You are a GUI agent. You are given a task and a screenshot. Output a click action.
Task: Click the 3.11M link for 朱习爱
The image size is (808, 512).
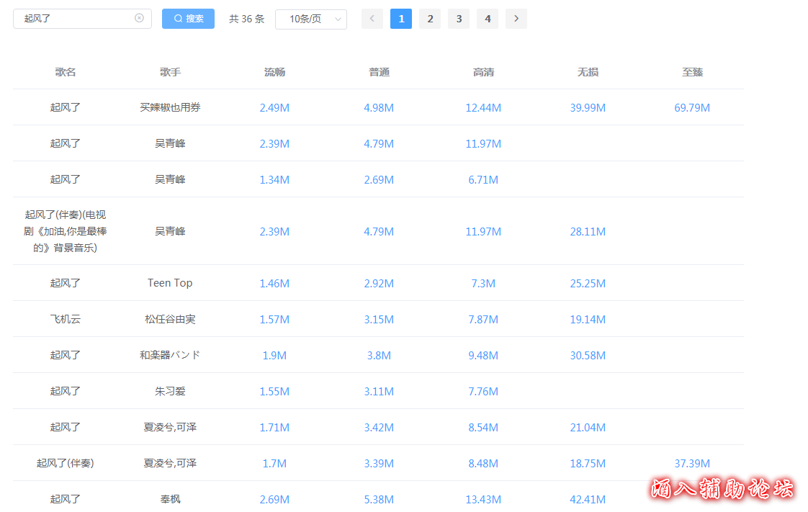pos(379,392)
